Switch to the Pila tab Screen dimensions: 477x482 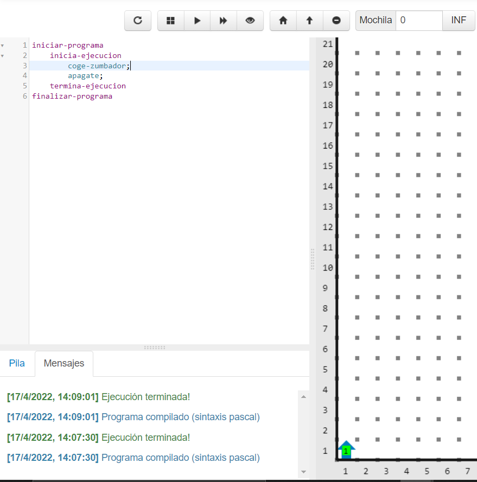point(17,363)
